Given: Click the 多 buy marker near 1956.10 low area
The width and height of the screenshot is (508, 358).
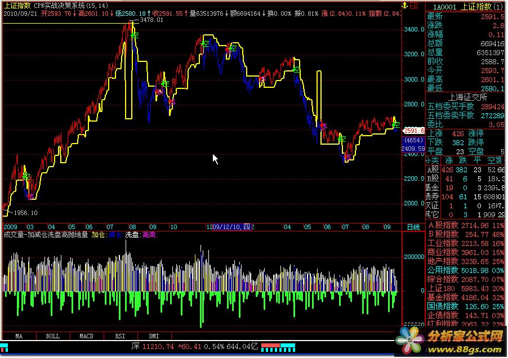Looking at the screenshot, I should pyautogui.click(x=30, y=196).
